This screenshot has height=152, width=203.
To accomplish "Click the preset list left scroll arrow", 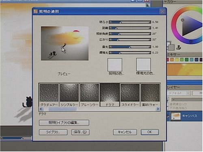I will click(x=41, y=109).
